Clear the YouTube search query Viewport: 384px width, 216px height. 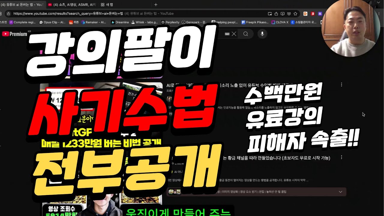[234, 34]
